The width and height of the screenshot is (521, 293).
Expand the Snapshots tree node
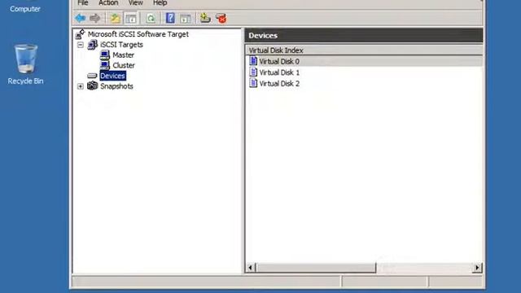tap(81, 86)
